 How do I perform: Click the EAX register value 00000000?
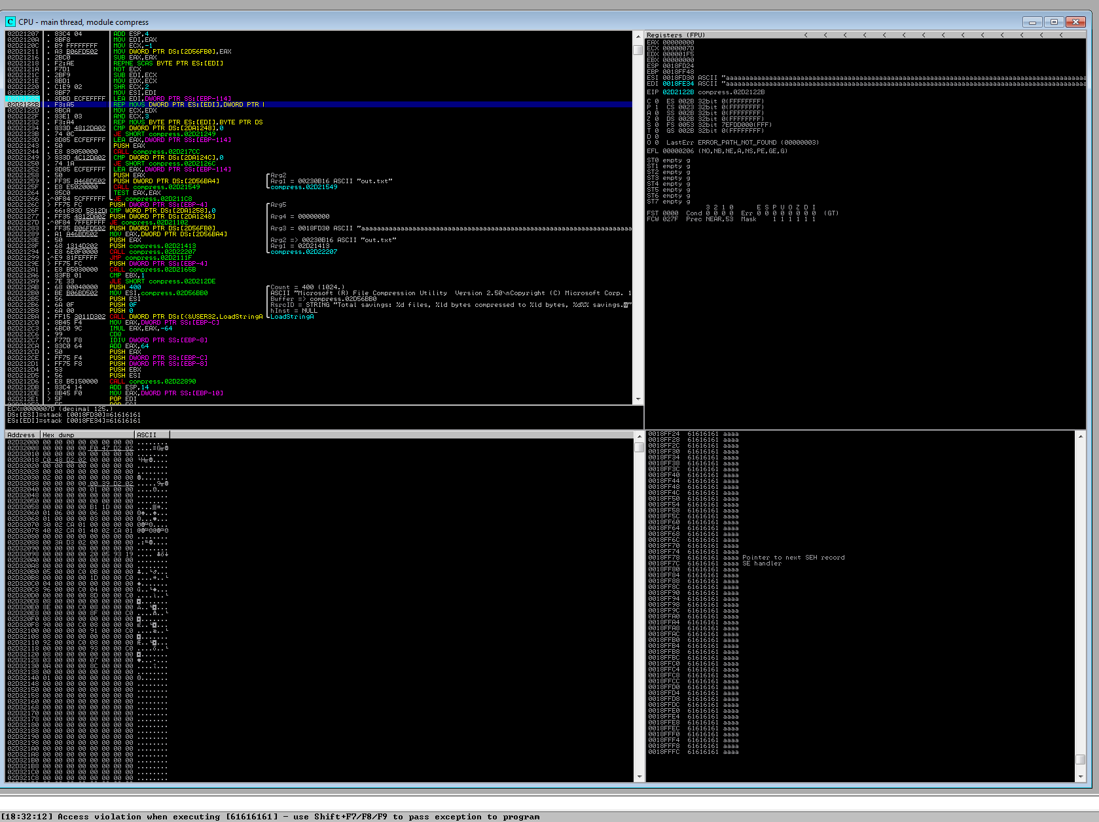point(678,42)
